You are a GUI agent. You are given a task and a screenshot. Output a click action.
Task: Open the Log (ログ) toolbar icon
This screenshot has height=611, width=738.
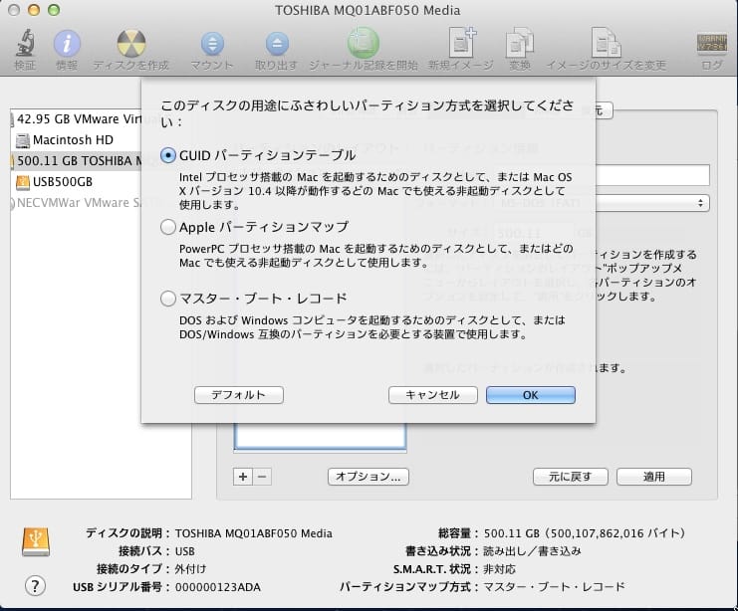point(711,43)
